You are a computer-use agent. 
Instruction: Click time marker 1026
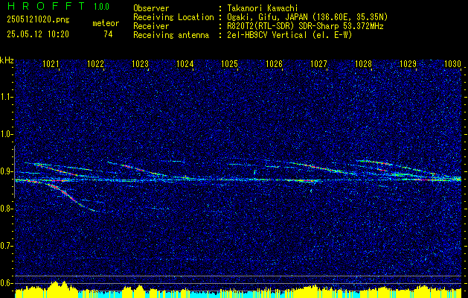[275, 64]
